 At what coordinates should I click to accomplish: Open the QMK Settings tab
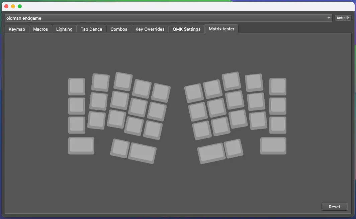click(x=186, y=29)
